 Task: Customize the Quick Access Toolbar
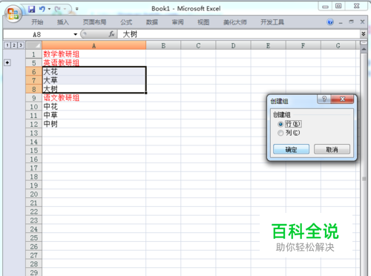click(77, 9)
